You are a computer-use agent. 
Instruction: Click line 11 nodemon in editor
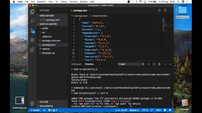(x=97, y=53)
